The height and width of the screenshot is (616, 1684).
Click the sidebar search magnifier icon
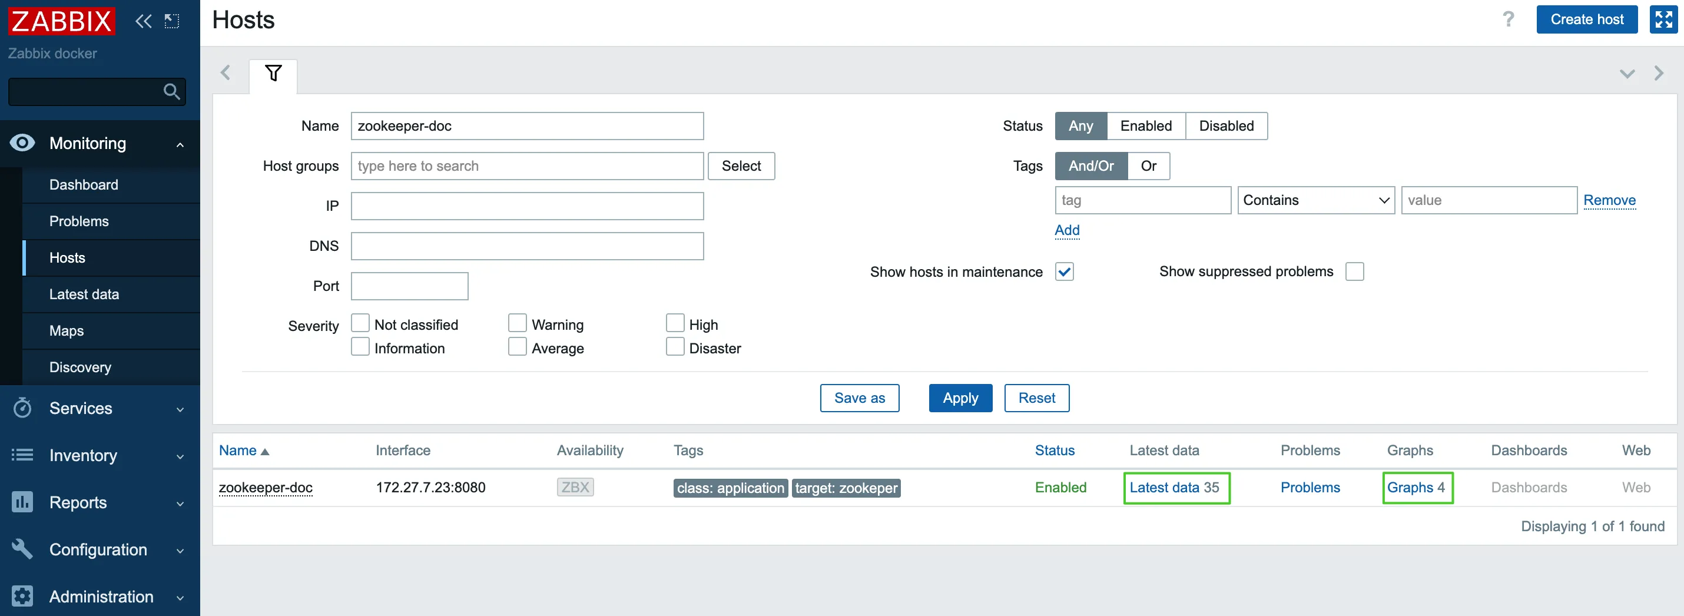click(171, 91)
